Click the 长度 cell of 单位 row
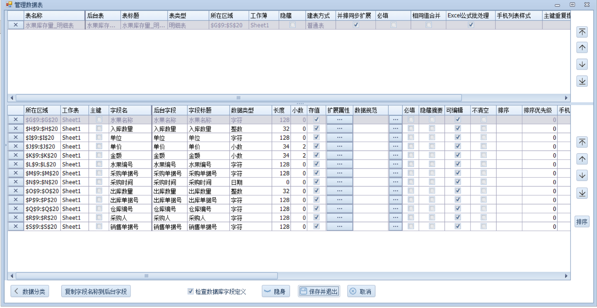Viewport: 597px width, 308px height. pos(281,137)
